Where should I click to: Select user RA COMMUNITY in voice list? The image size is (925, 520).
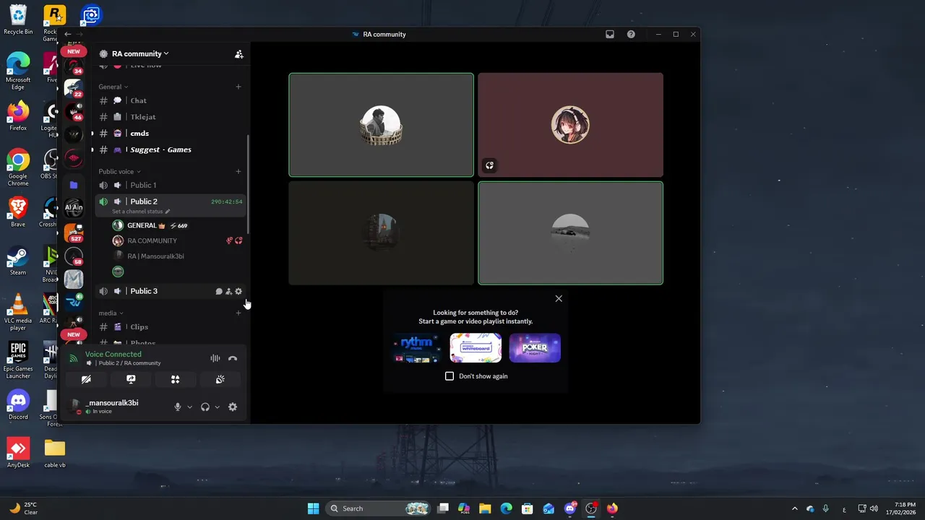point(177,240)
